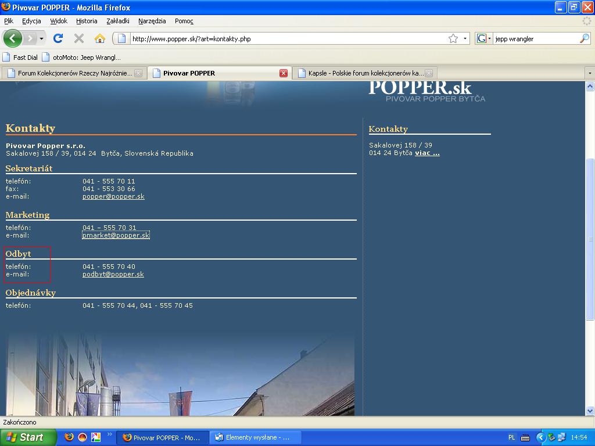Click the podbyt@popper.sk email link

click(x=113, y=274)
